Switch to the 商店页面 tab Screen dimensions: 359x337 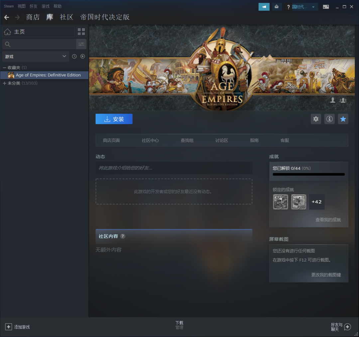click(x=111, y=140)
